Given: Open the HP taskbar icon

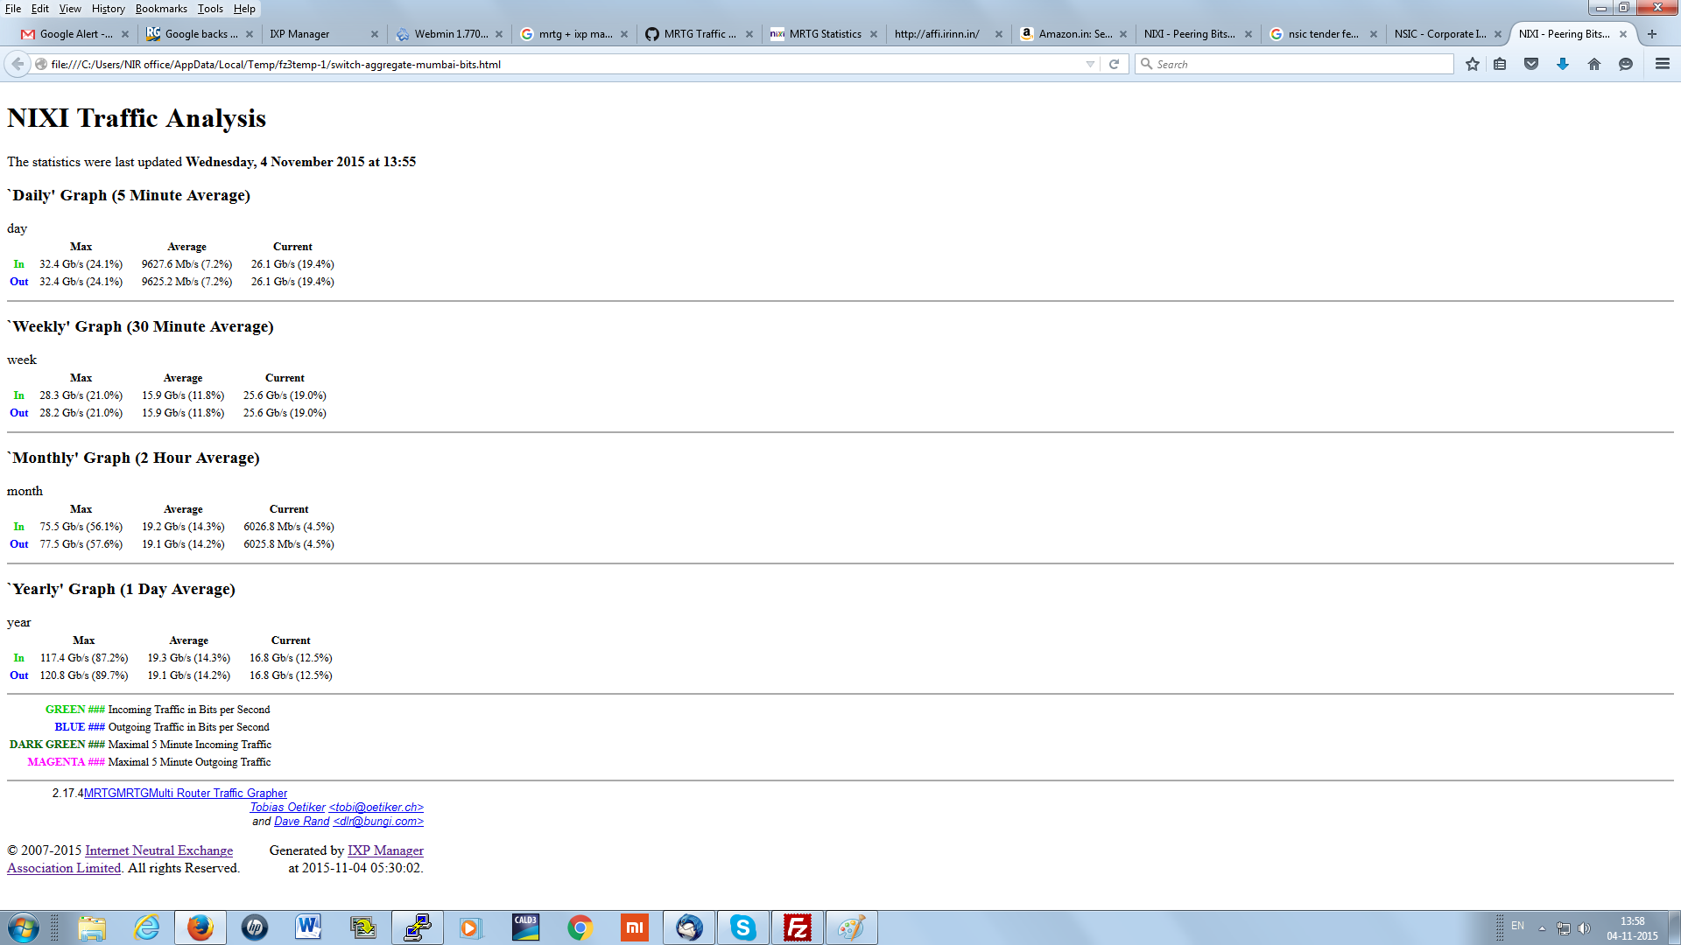Looking at the screenshot, I should tap(255, 927).
